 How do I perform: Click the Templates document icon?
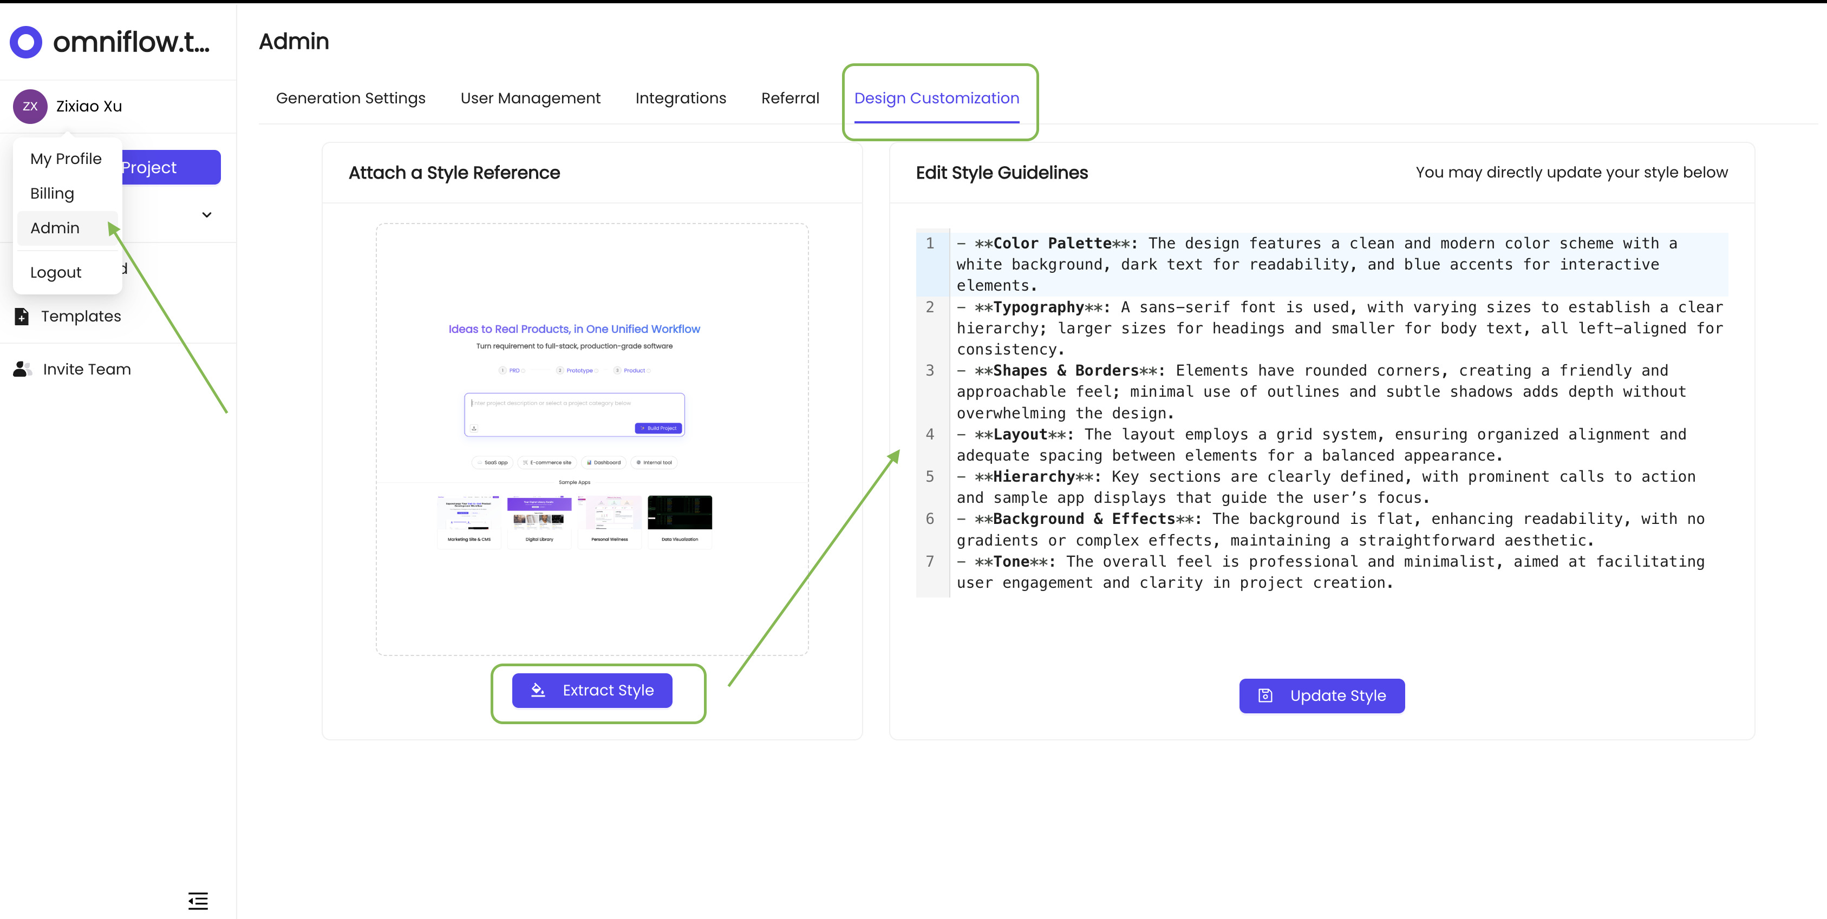pos(22,316)
